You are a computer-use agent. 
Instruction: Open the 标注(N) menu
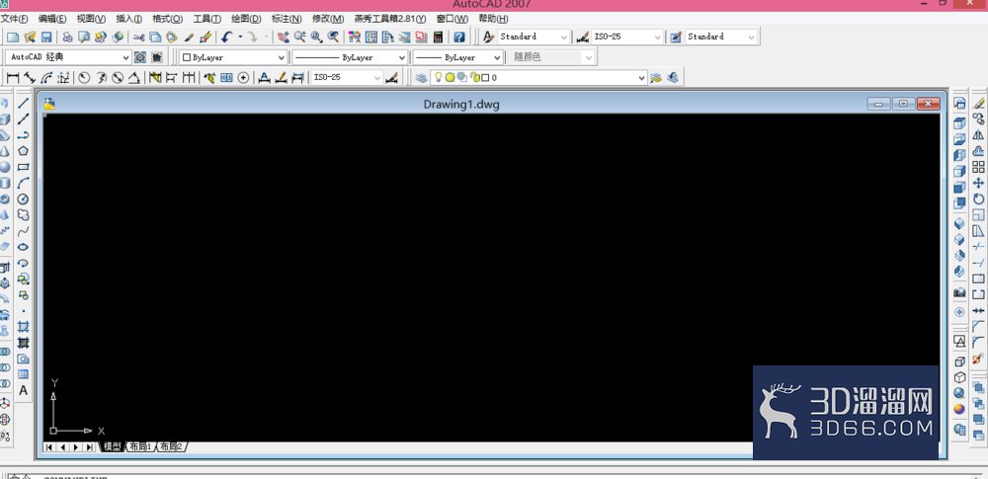(x=287, y=19)
